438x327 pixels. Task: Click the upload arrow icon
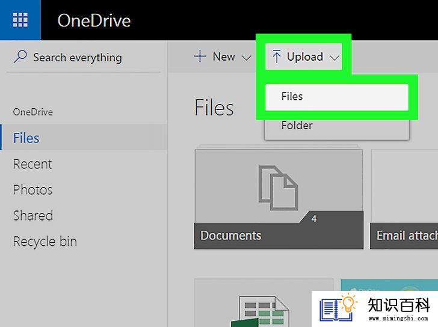click(x=276, y=57)
